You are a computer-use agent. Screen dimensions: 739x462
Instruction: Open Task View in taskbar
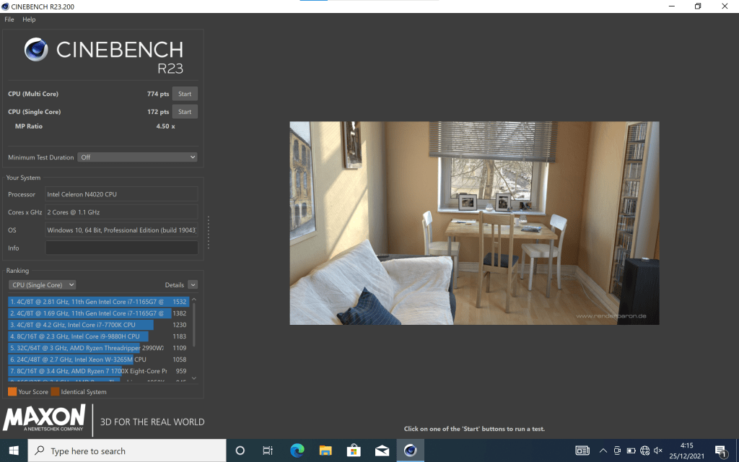point(268,450)
